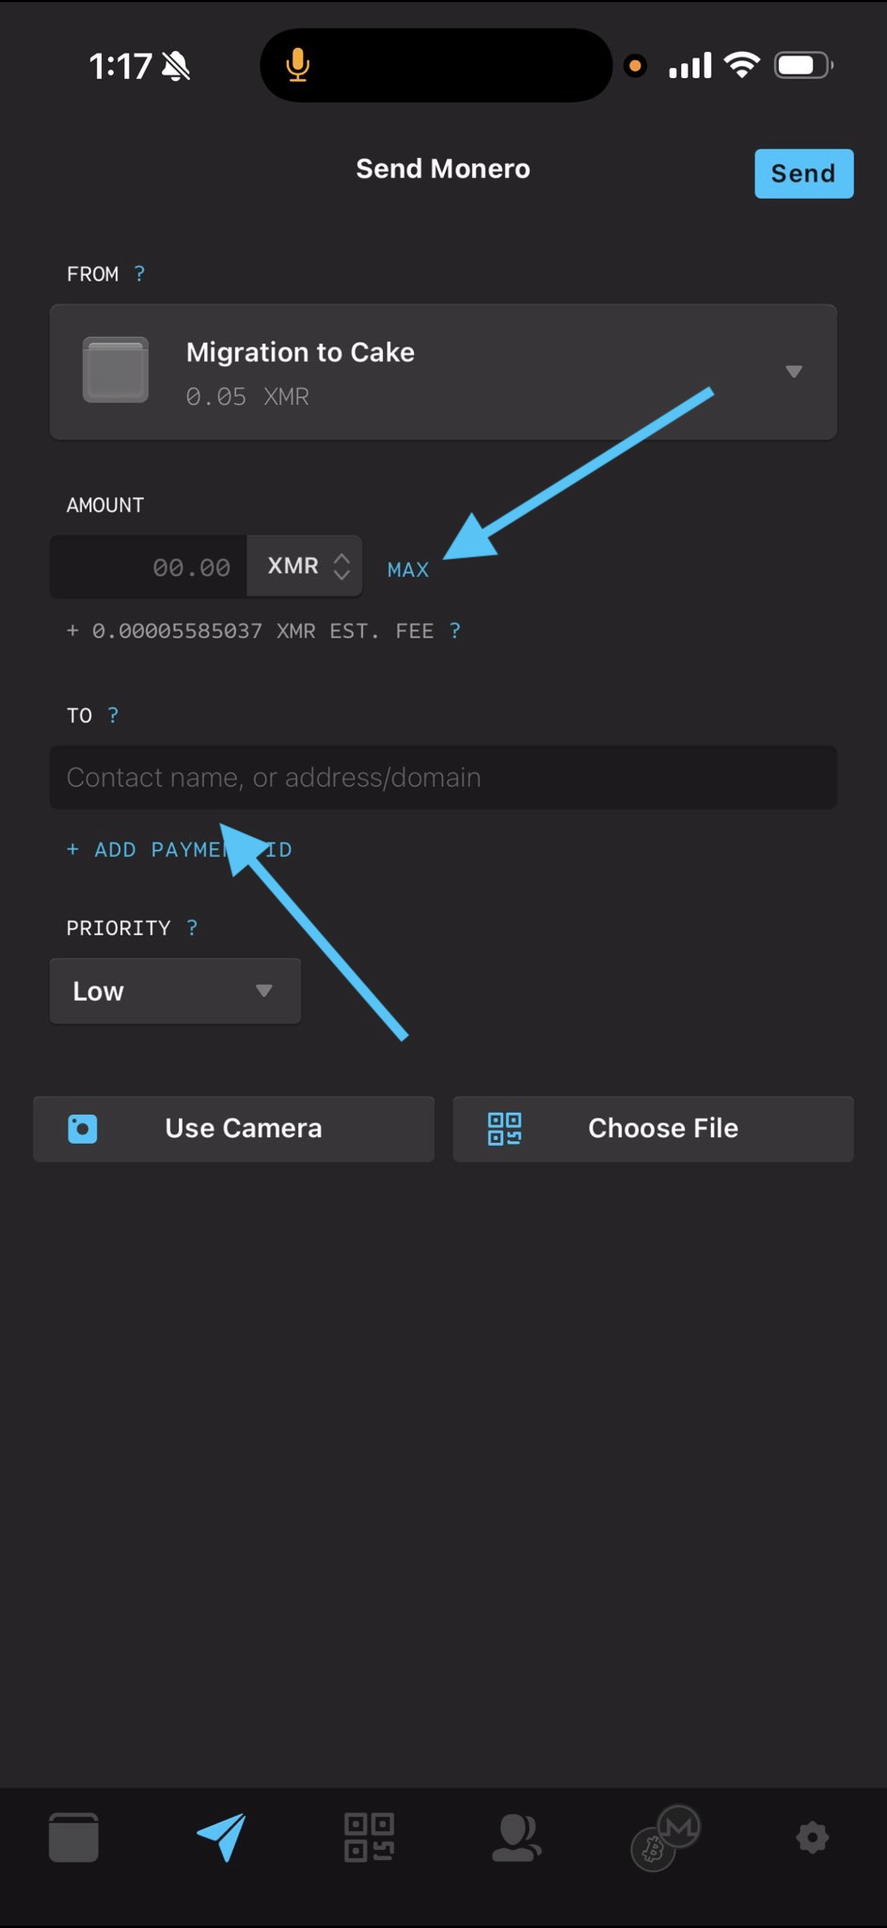The image size is (887, 1928).
Task: Tap the MAX amount link
Action: click(x=408, y=570)
